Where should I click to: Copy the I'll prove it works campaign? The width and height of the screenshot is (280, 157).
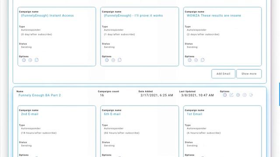tap(119, 60)
